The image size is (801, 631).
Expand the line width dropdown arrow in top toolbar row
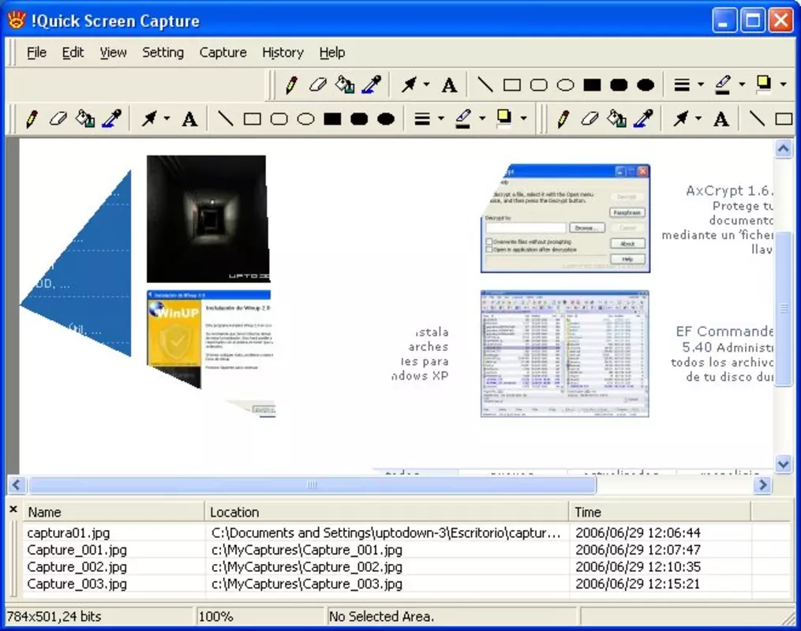[x=701, y=84]
